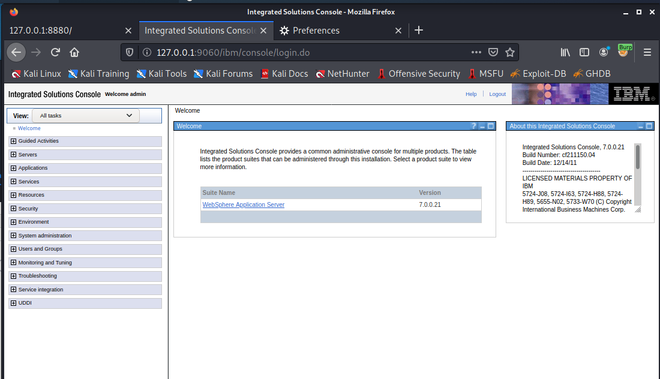Bookmark this page with the star icon
Screen dimensions: 660x379
coord(510,52)
